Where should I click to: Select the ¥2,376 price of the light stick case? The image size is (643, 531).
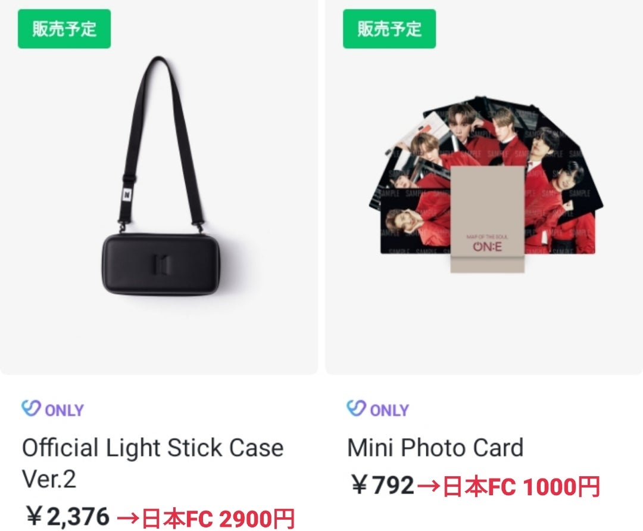pos(68,516)
